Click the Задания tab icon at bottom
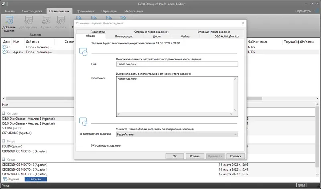The width and height of the screenshot is (321, 189). pos(5,179)
